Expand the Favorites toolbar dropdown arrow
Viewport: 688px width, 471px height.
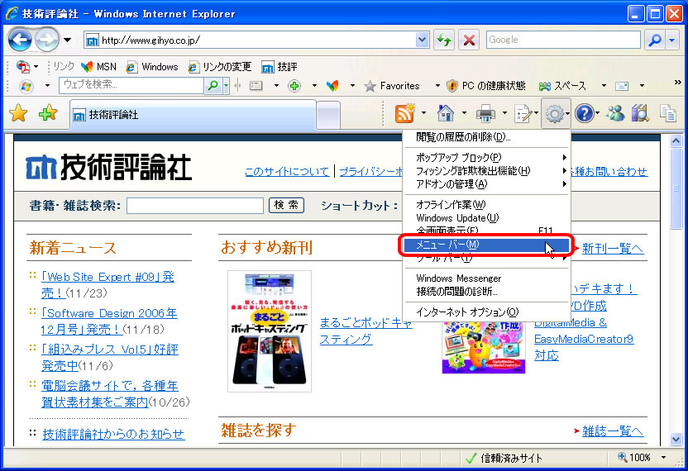tap(437, 85)
